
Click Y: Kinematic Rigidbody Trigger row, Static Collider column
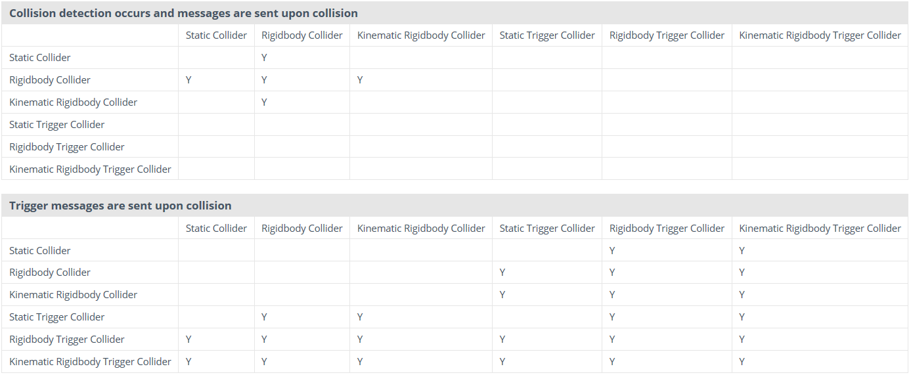pyautogui.click(x=189, y=362)
